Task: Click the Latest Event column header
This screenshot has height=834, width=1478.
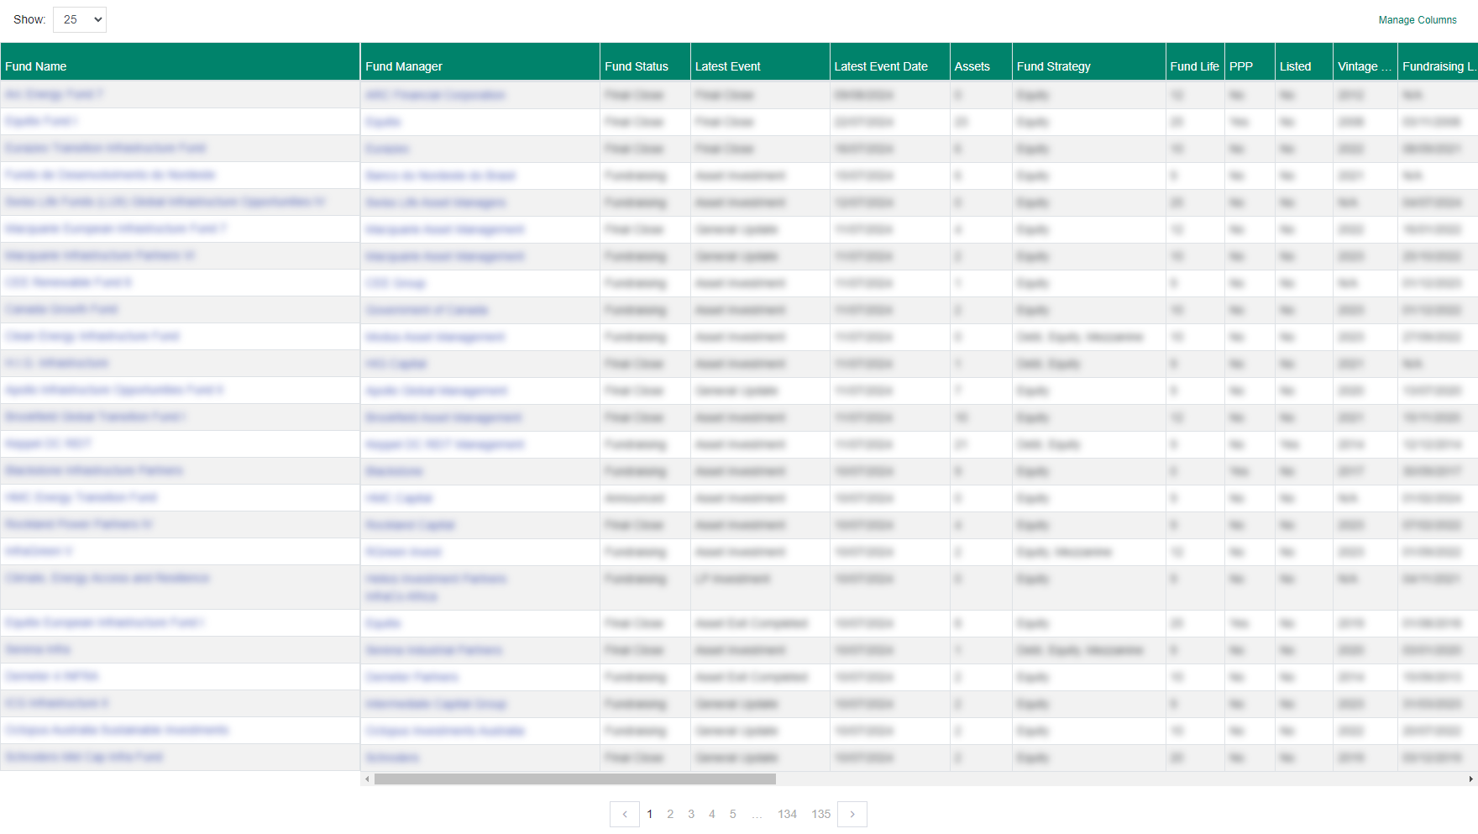Action: [727, 66]
